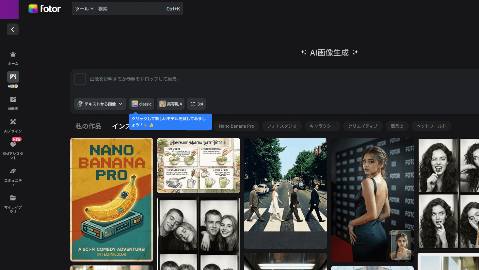This screenshot has width=479, height=270.
Task: Collapse sidebar with back arrow button
Action: point(13,29)
